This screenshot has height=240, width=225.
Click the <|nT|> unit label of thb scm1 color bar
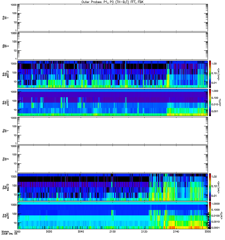[x=220, y=102]
